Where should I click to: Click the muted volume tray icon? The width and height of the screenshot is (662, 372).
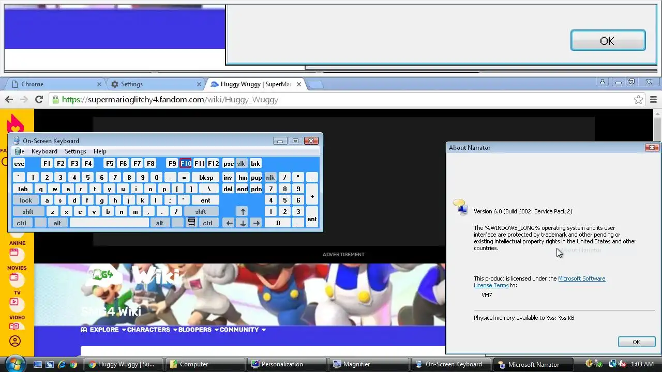click(623, 364)
